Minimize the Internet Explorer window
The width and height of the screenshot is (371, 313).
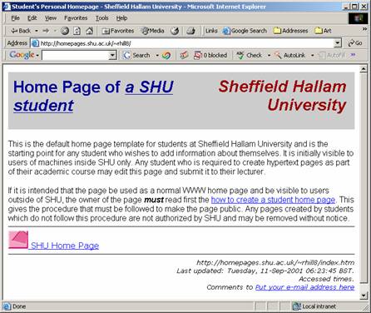coord(346,7)
